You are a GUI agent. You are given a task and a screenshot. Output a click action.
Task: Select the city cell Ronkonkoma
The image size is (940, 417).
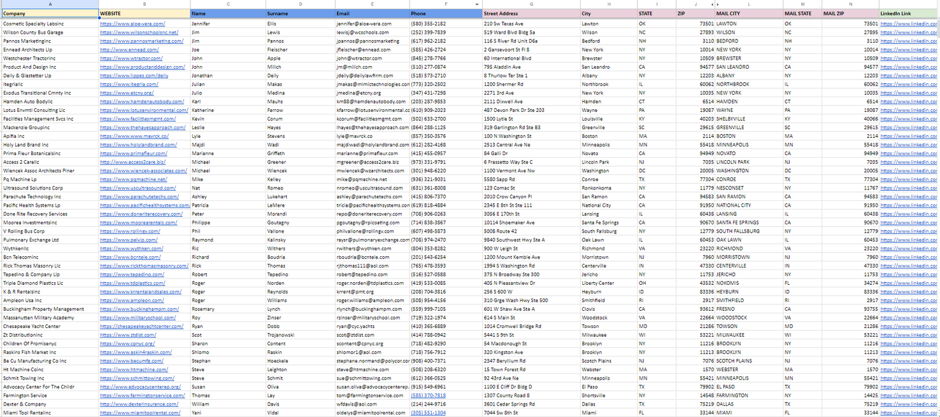(x=609, y=188)
